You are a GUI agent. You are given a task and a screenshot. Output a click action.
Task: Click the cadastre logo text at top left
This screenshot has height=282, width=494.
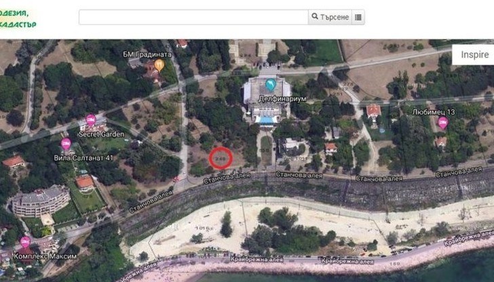18,18
